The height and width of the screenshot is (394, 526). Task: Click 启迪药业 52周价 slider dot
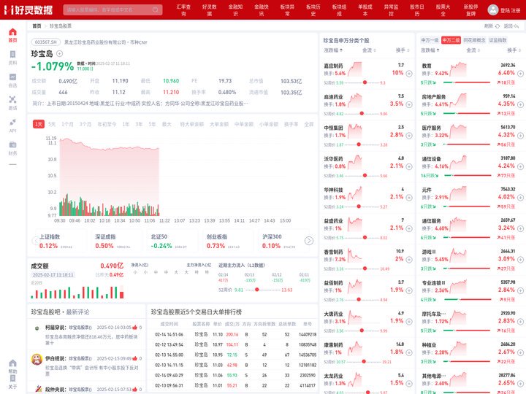[x=362, y=114]
